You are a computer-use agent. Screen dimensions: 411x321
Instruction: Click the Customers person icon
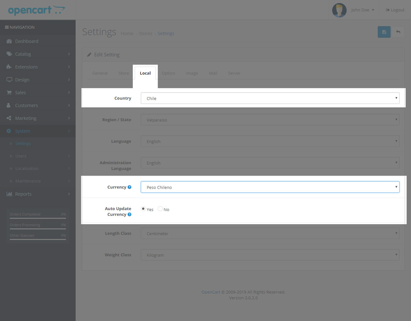pos(8,105)
